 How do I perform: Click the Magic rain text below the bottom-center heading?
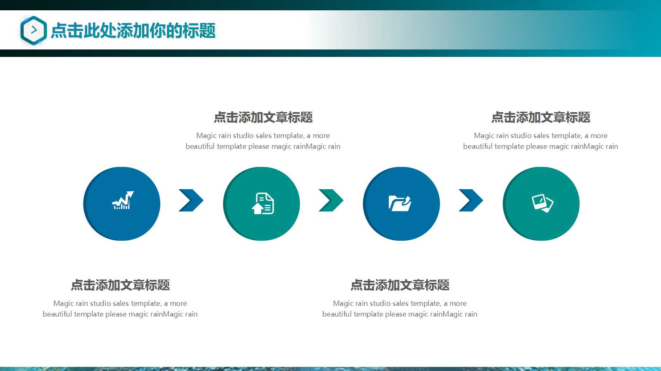tap(400, 308)
